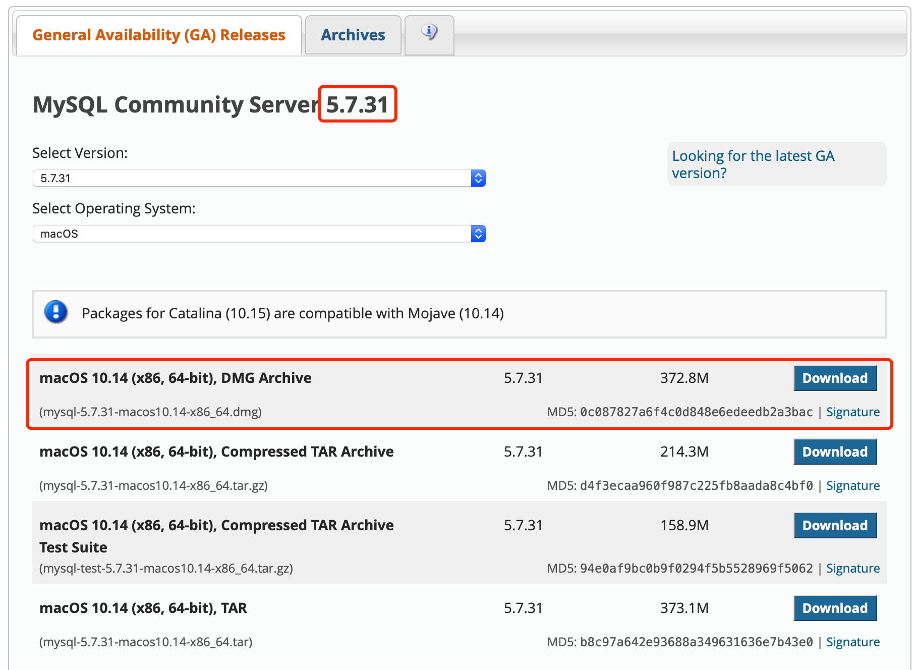Select filename mysql-test-5.7.31-macos10.14-x86_64.tar.gz
This screenshot has height=670, width=915.
pyautogui.click(x=166, y=568)
